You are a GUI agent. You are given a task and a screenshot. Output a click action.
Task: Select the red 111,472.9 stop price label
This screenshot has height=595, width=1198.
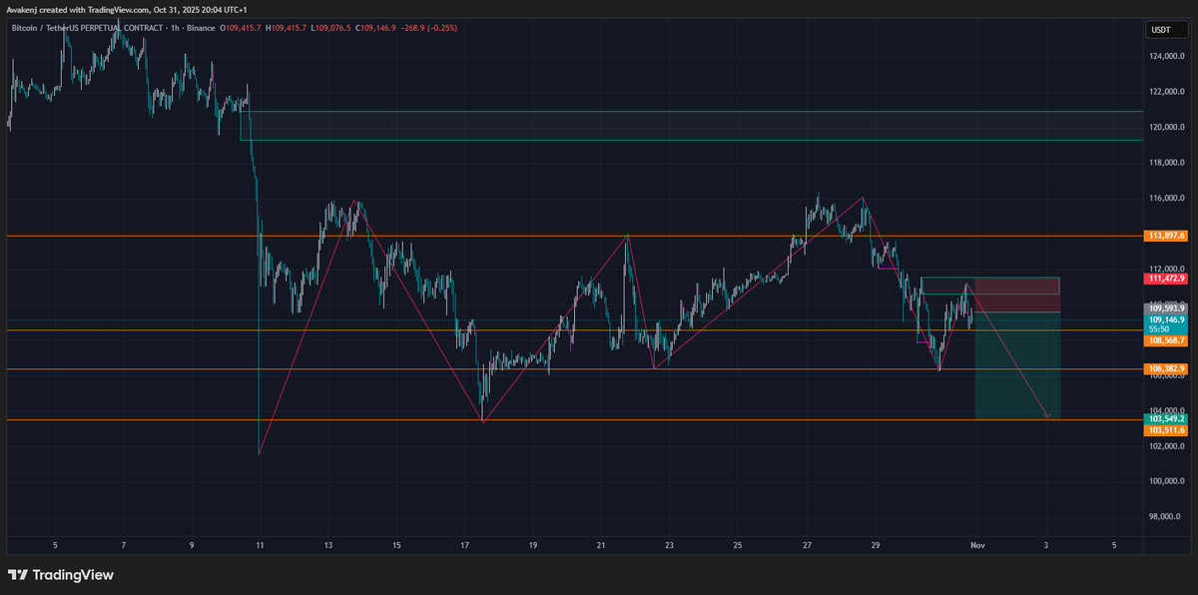(1165, 279)
